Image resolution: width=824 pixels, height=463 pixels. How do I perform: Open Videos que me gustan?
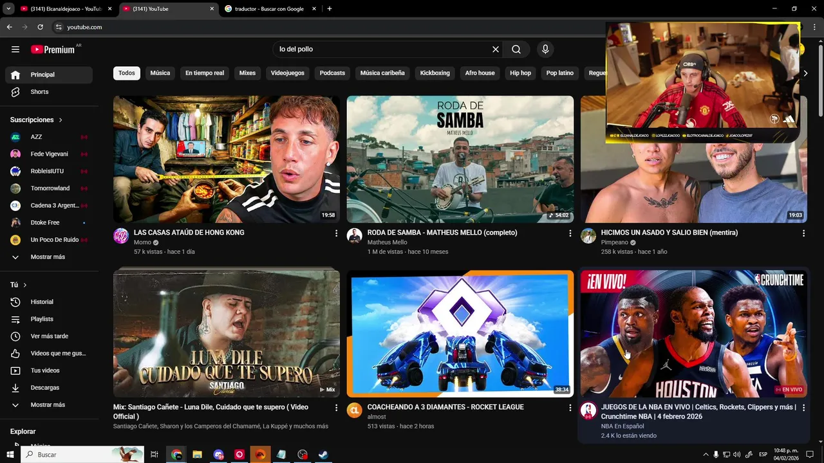point(49,354)
